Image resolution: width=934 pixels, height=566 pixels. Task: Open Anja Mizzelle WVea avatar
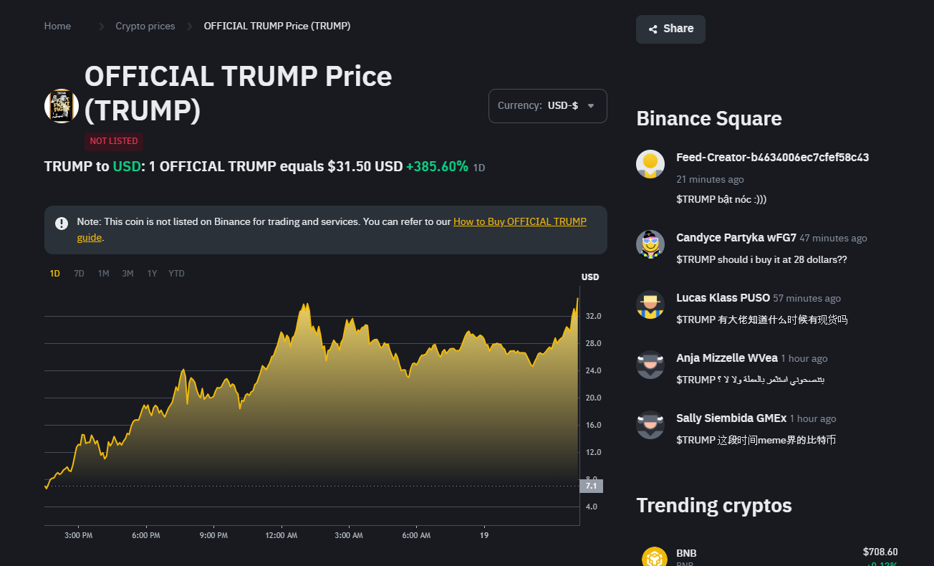[650, 365]
